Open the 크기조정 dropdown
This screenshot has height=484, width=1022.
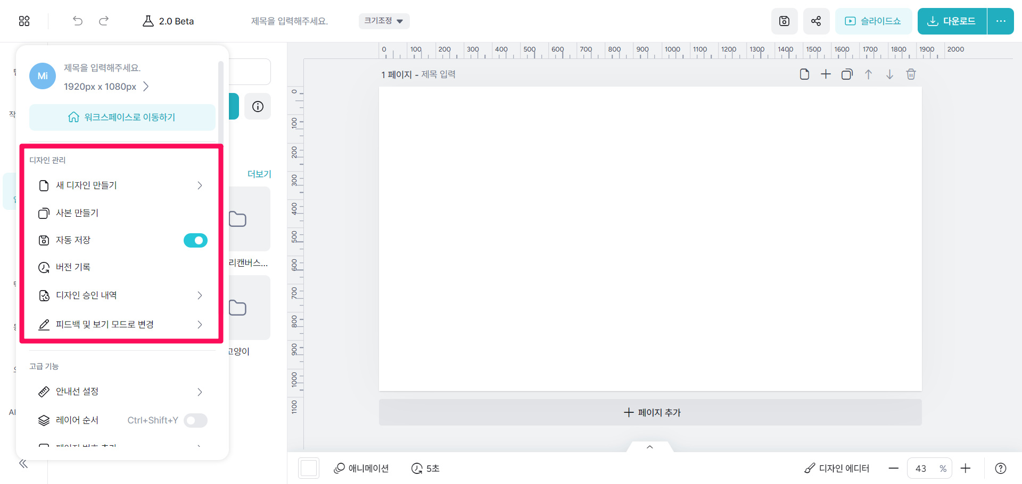pyautogui.click(x=384, y=21)
